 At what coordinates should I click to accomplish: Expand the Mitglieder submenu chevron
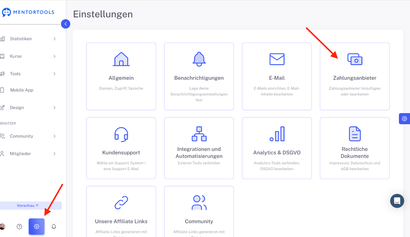tap(54, 154)
